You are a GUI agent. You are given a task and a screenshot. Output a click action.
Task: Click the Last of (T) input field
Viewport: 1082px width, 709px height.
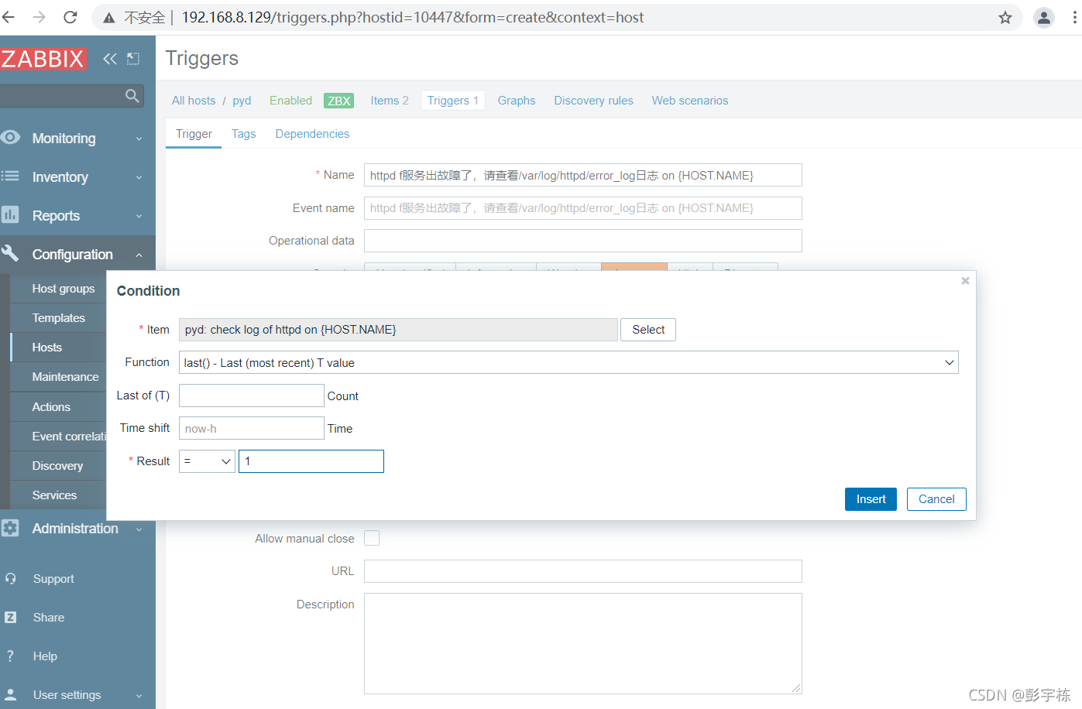pos(252,396)
